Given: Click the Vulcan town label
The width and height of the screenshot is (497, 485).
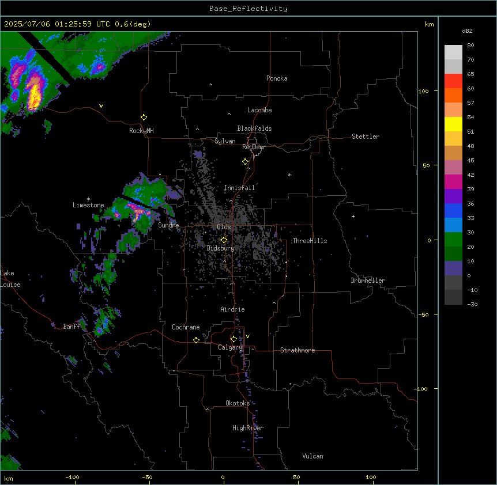Looking at the screenshot, I should pyautogui.click(x=313, y=456).
